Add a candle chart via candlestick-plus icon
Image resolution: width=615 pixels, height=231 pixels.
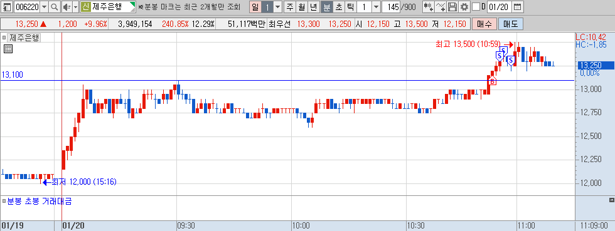428,7
